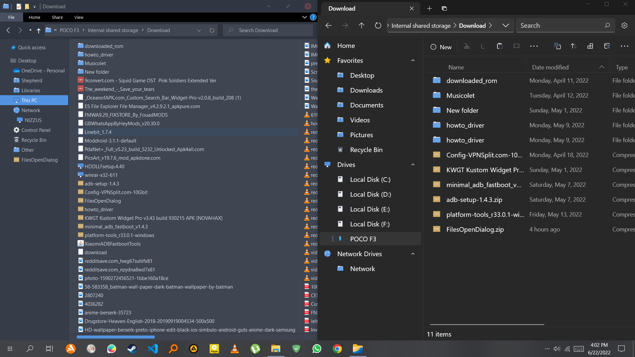Collapse the Favorites section
Screen dimensions: 635x357
pos(413,60)
